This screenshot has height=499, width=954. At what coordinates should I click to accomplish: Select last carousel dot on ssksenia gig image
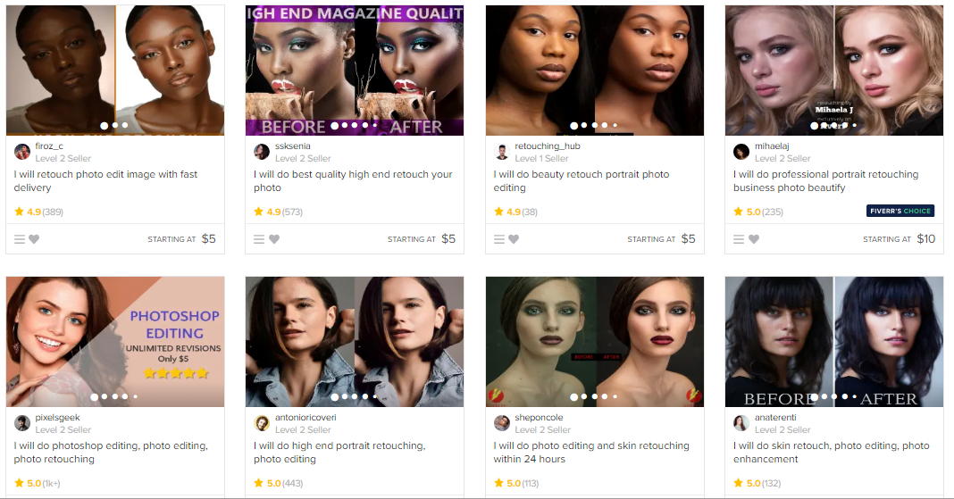pyautogui.click(x=375, y=125)
